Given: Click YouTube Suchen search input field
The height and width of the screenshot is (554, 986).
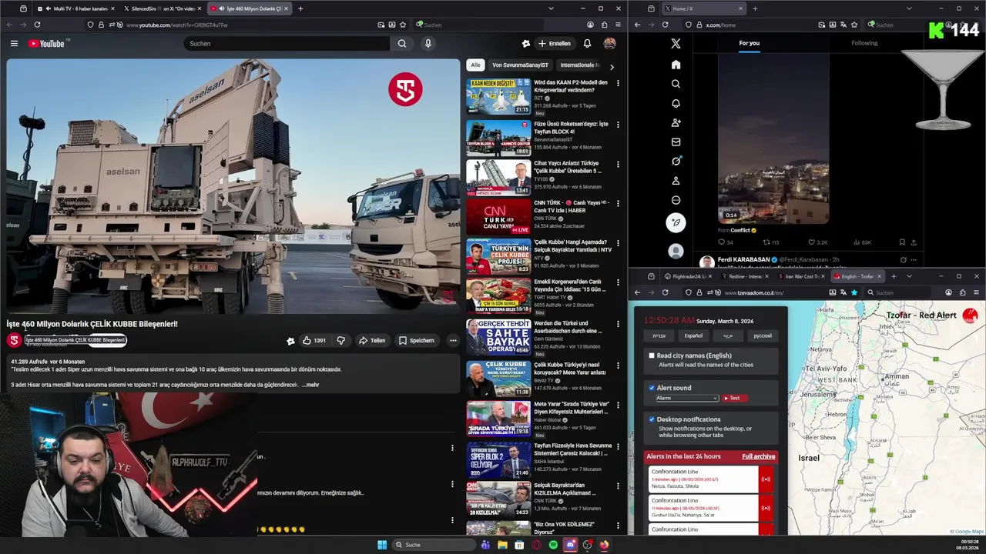Looking at the screenshot, I should coord(287,44).
